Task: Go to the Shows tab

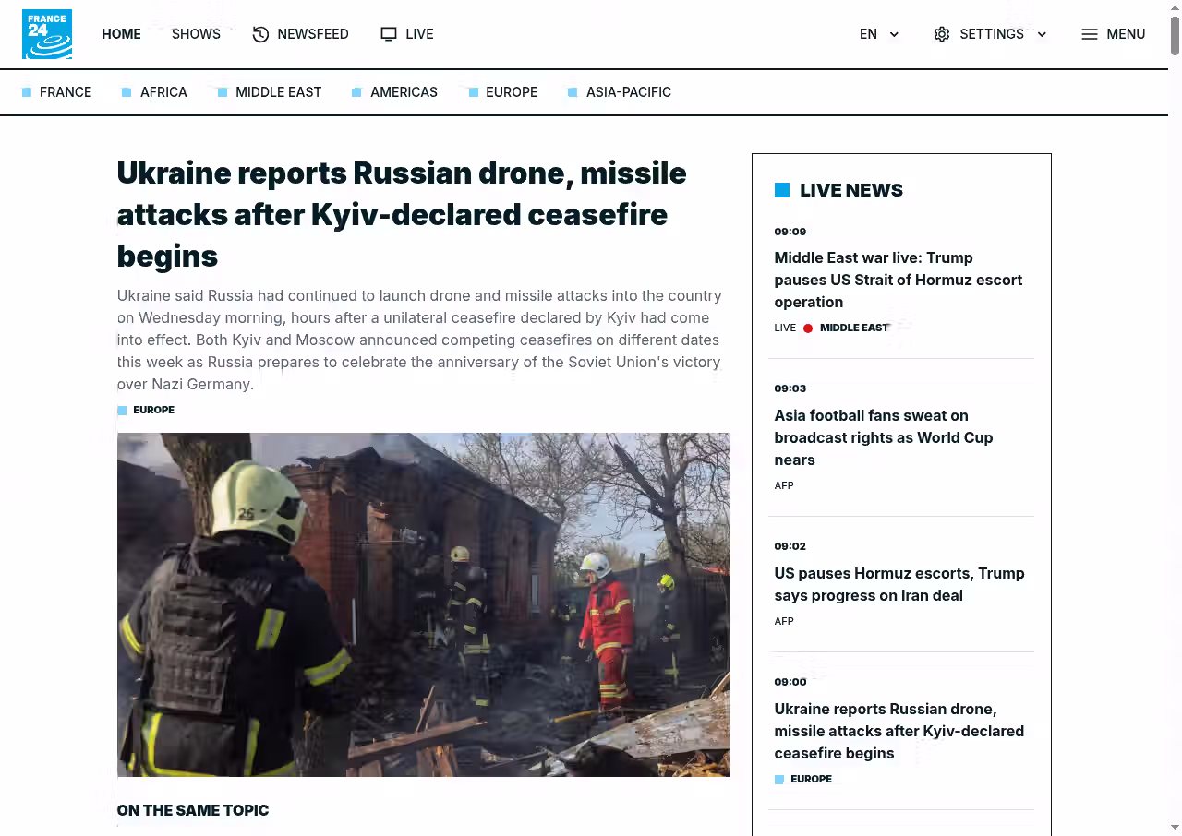Action: point(196,34)
